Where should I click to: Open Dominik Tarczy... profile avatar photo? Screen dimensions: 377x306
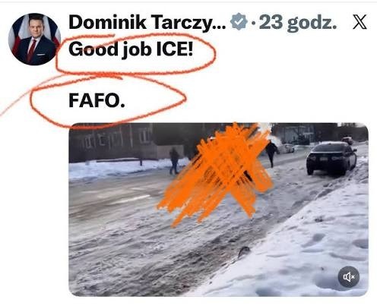pyautogui.click(x=34, y=39)
